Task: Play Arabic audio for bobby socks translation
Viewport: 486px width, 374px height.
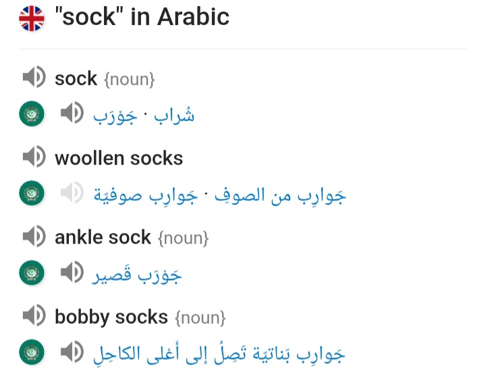Action: (x=72, y=352)
